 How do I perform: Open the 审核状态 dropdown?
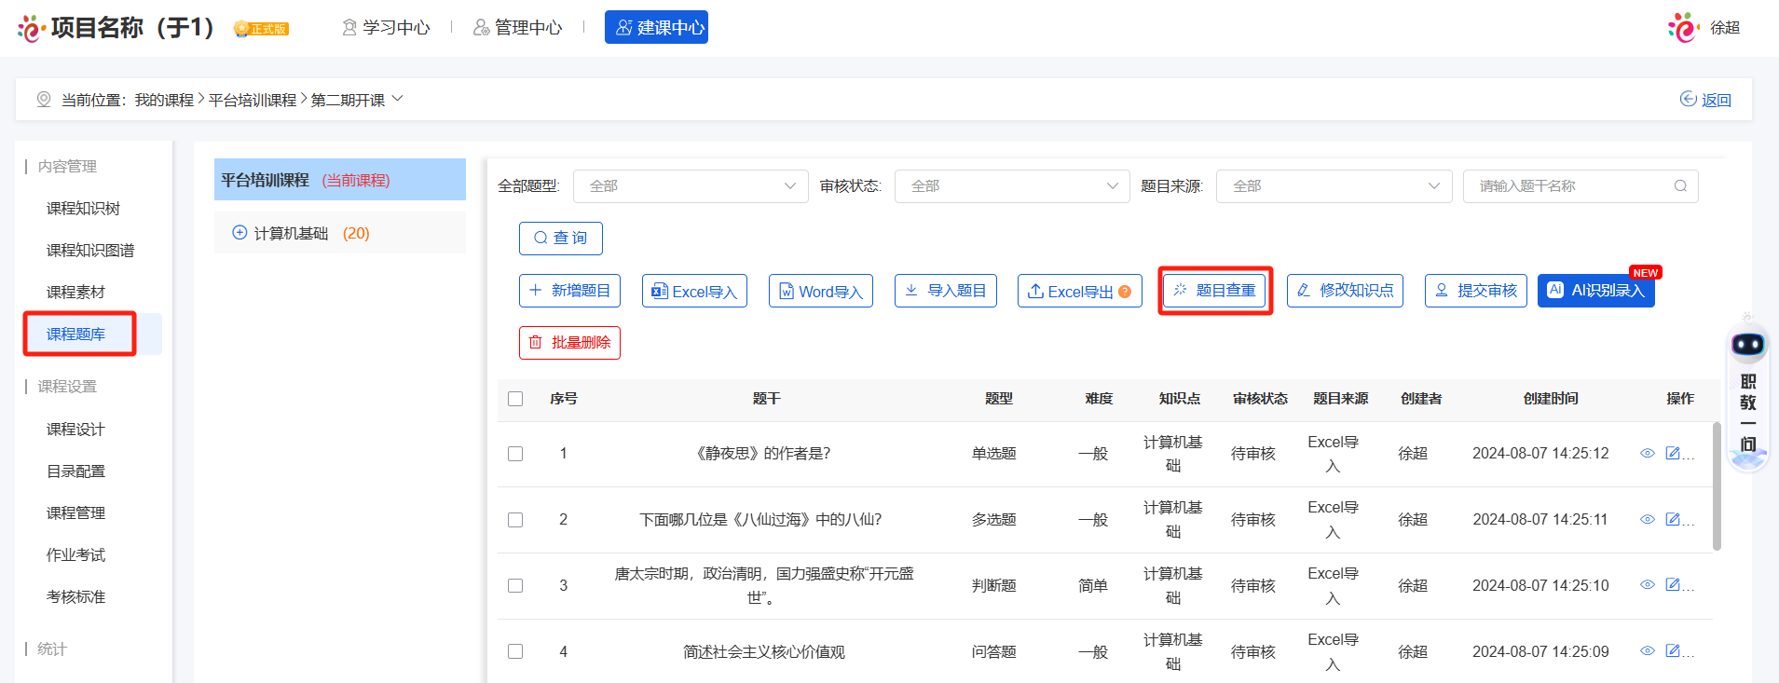[1012, 186]
